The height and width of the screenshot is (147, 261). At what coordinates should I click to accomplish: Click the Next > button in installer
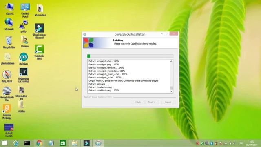[x=152, y=102]
